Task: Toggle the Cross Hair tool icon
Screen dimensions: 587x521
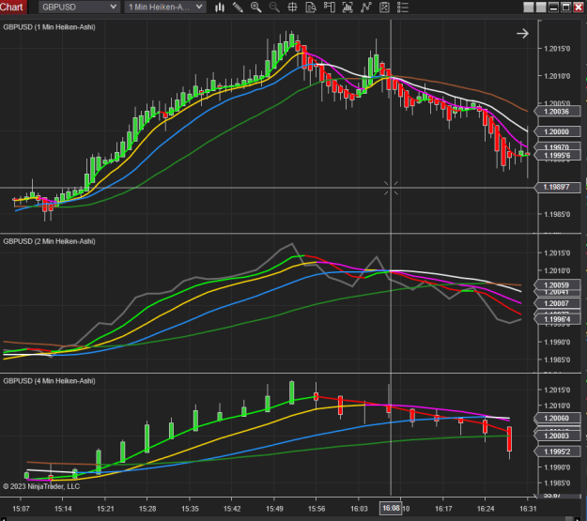Action: pyautogui.click(x=292, y=8)
